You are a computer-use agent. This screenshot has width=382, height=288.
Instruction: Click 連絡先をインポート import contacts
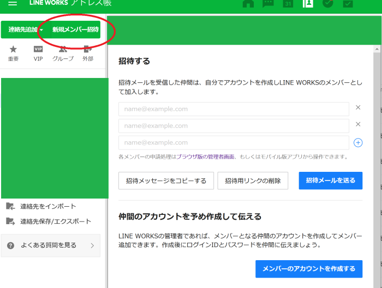(x=41, y=206)
